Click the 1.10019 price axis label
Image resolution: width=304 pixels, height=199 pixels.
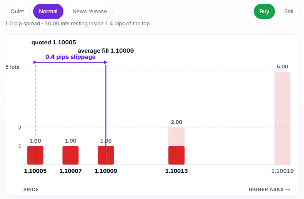pyautogui.click(x=282, y=171)
